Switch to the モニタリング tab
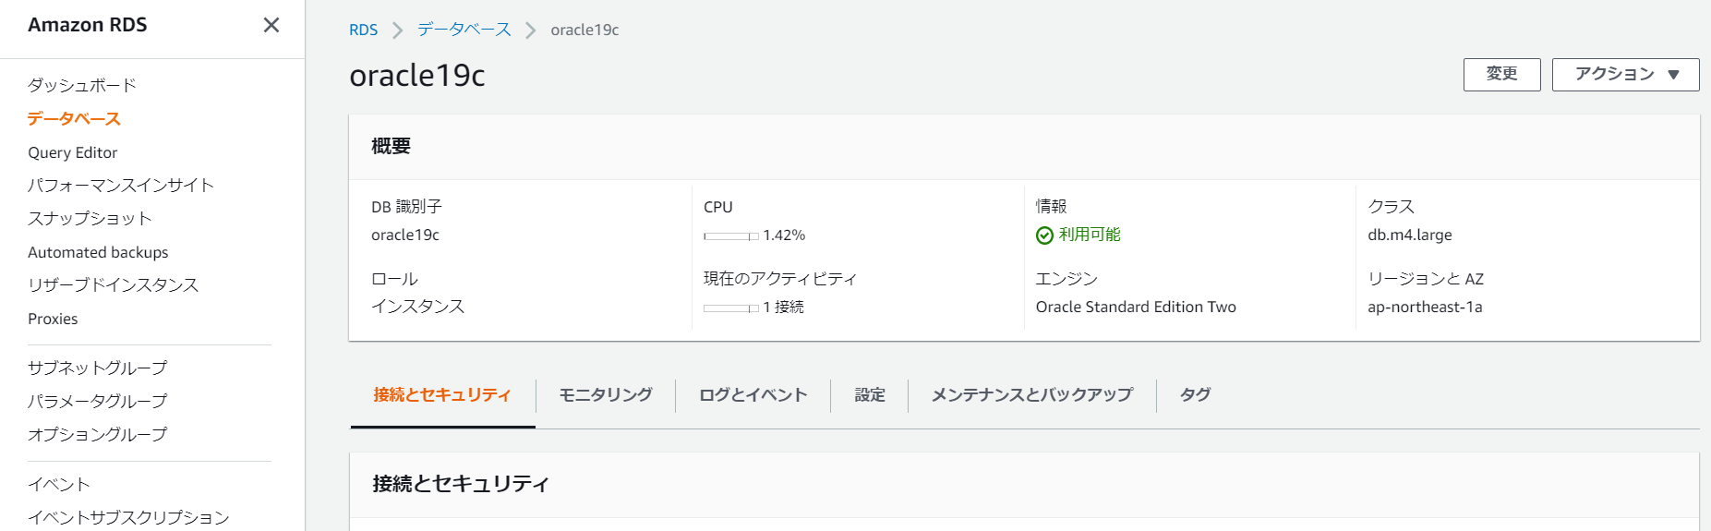This screenshot has width=1711, height=531. point(606,395)
